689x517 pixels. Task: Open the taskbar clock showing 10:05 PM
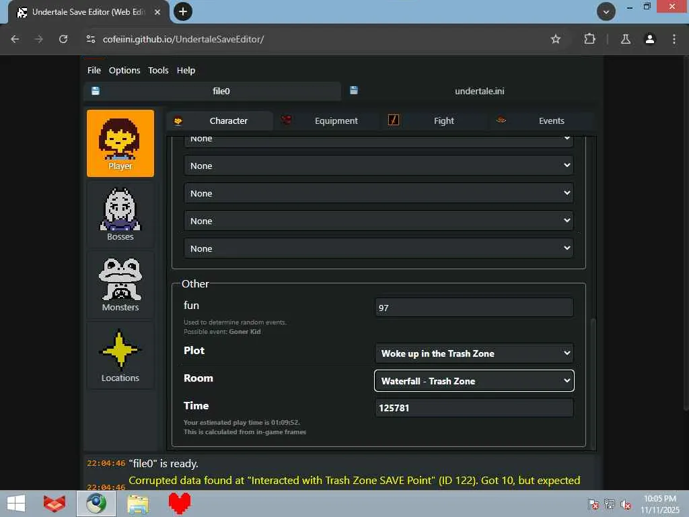point(659,504)
